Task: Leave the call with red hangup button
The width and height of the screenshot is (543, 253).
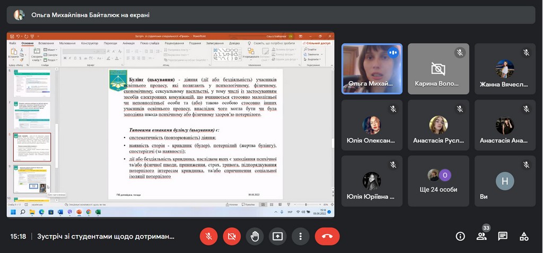Action: tap(327, 236)
